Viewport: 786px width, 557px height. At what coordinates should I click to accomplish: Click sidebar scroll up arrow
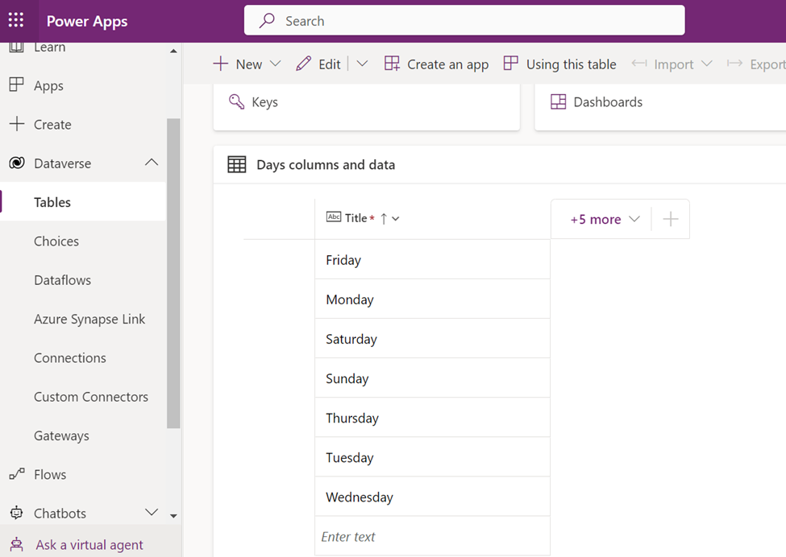click(x=173, y=51)
